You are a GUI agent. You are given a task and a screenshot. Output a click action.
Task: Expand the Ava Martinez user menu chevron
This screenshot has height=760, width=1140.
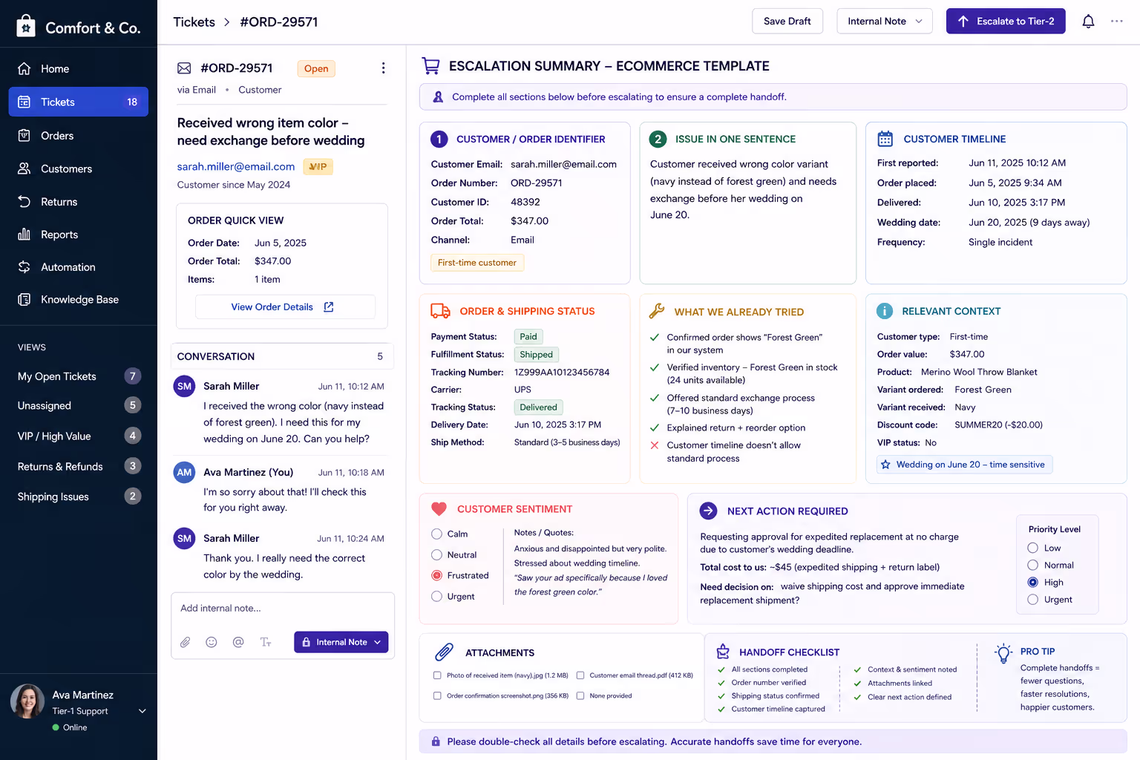[142, 711]
